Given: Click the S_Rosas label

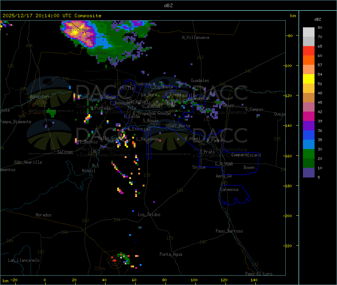Looking at the screenshot, I should tap(151, 121).
